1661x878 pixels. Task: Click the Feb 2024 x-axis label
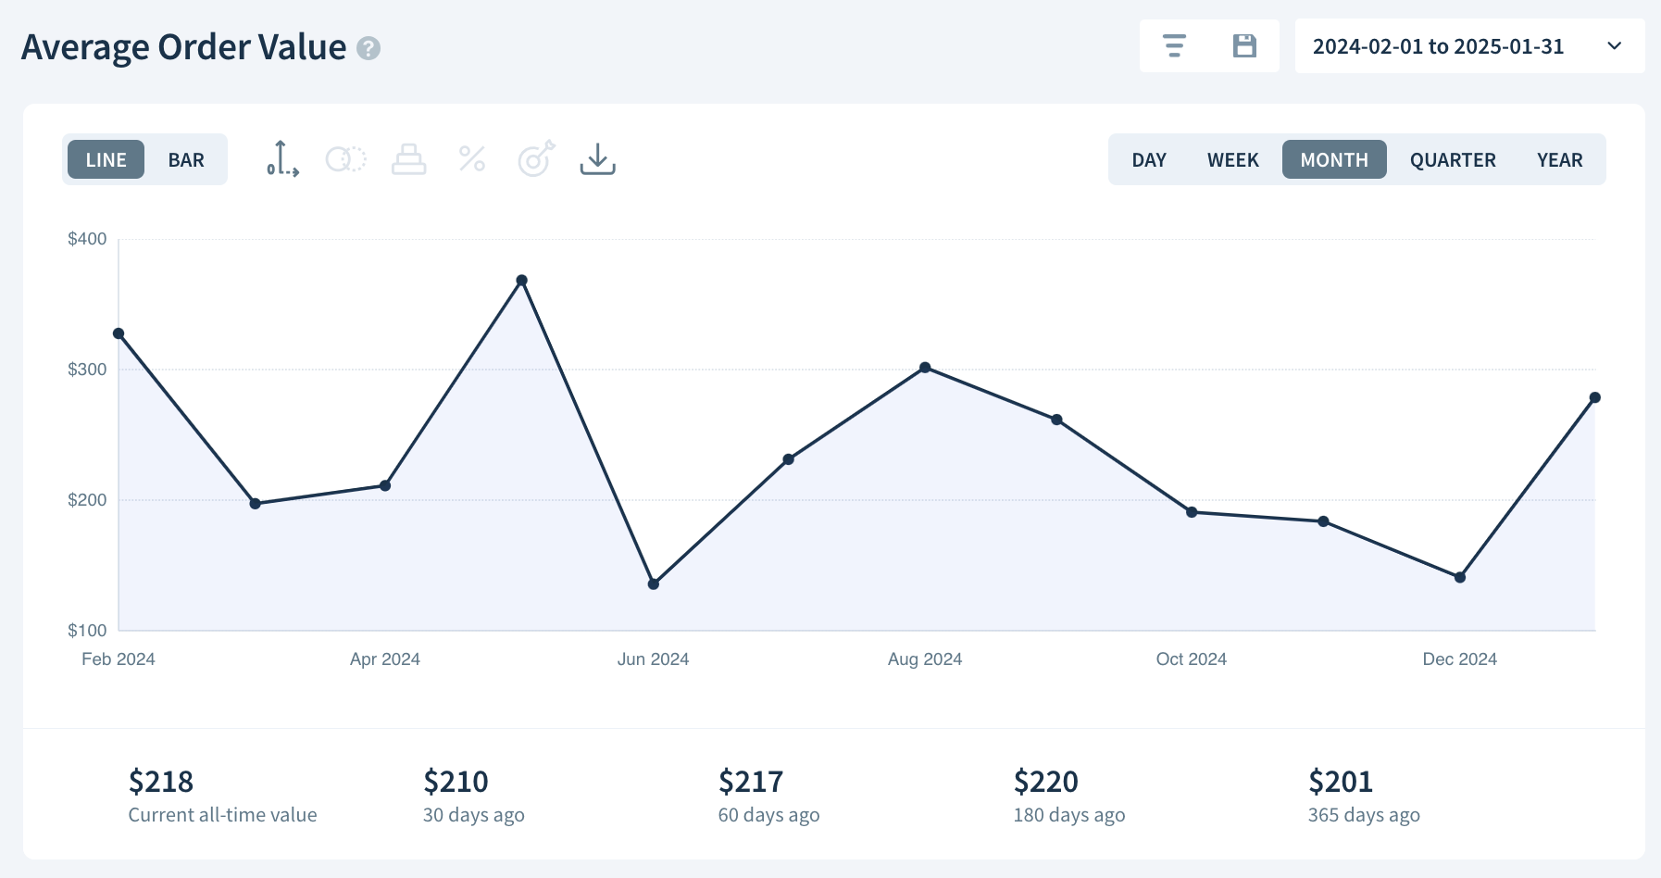119,659
